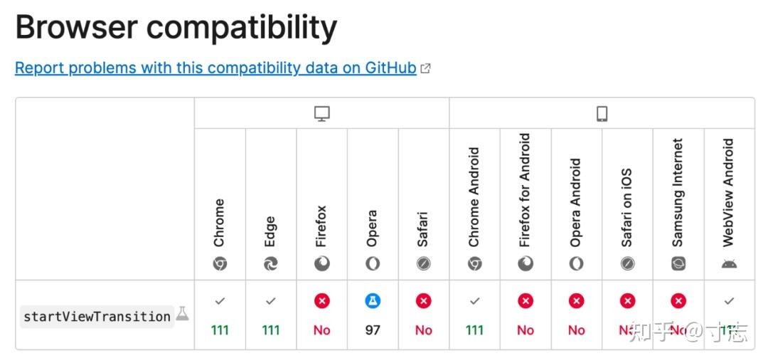Click the Safari on iOS column header
The width and height of the screenshot is (768, 363).
(x=627, y=207)
